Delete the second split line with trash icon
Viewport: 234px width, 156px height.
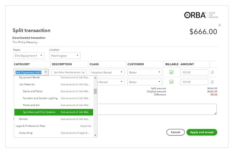pyautogui.click(x=212, y=82)
